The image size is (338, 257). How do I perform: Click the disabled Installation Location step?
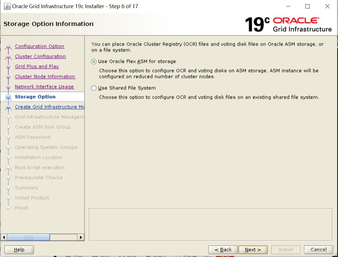tap(39, 157)
